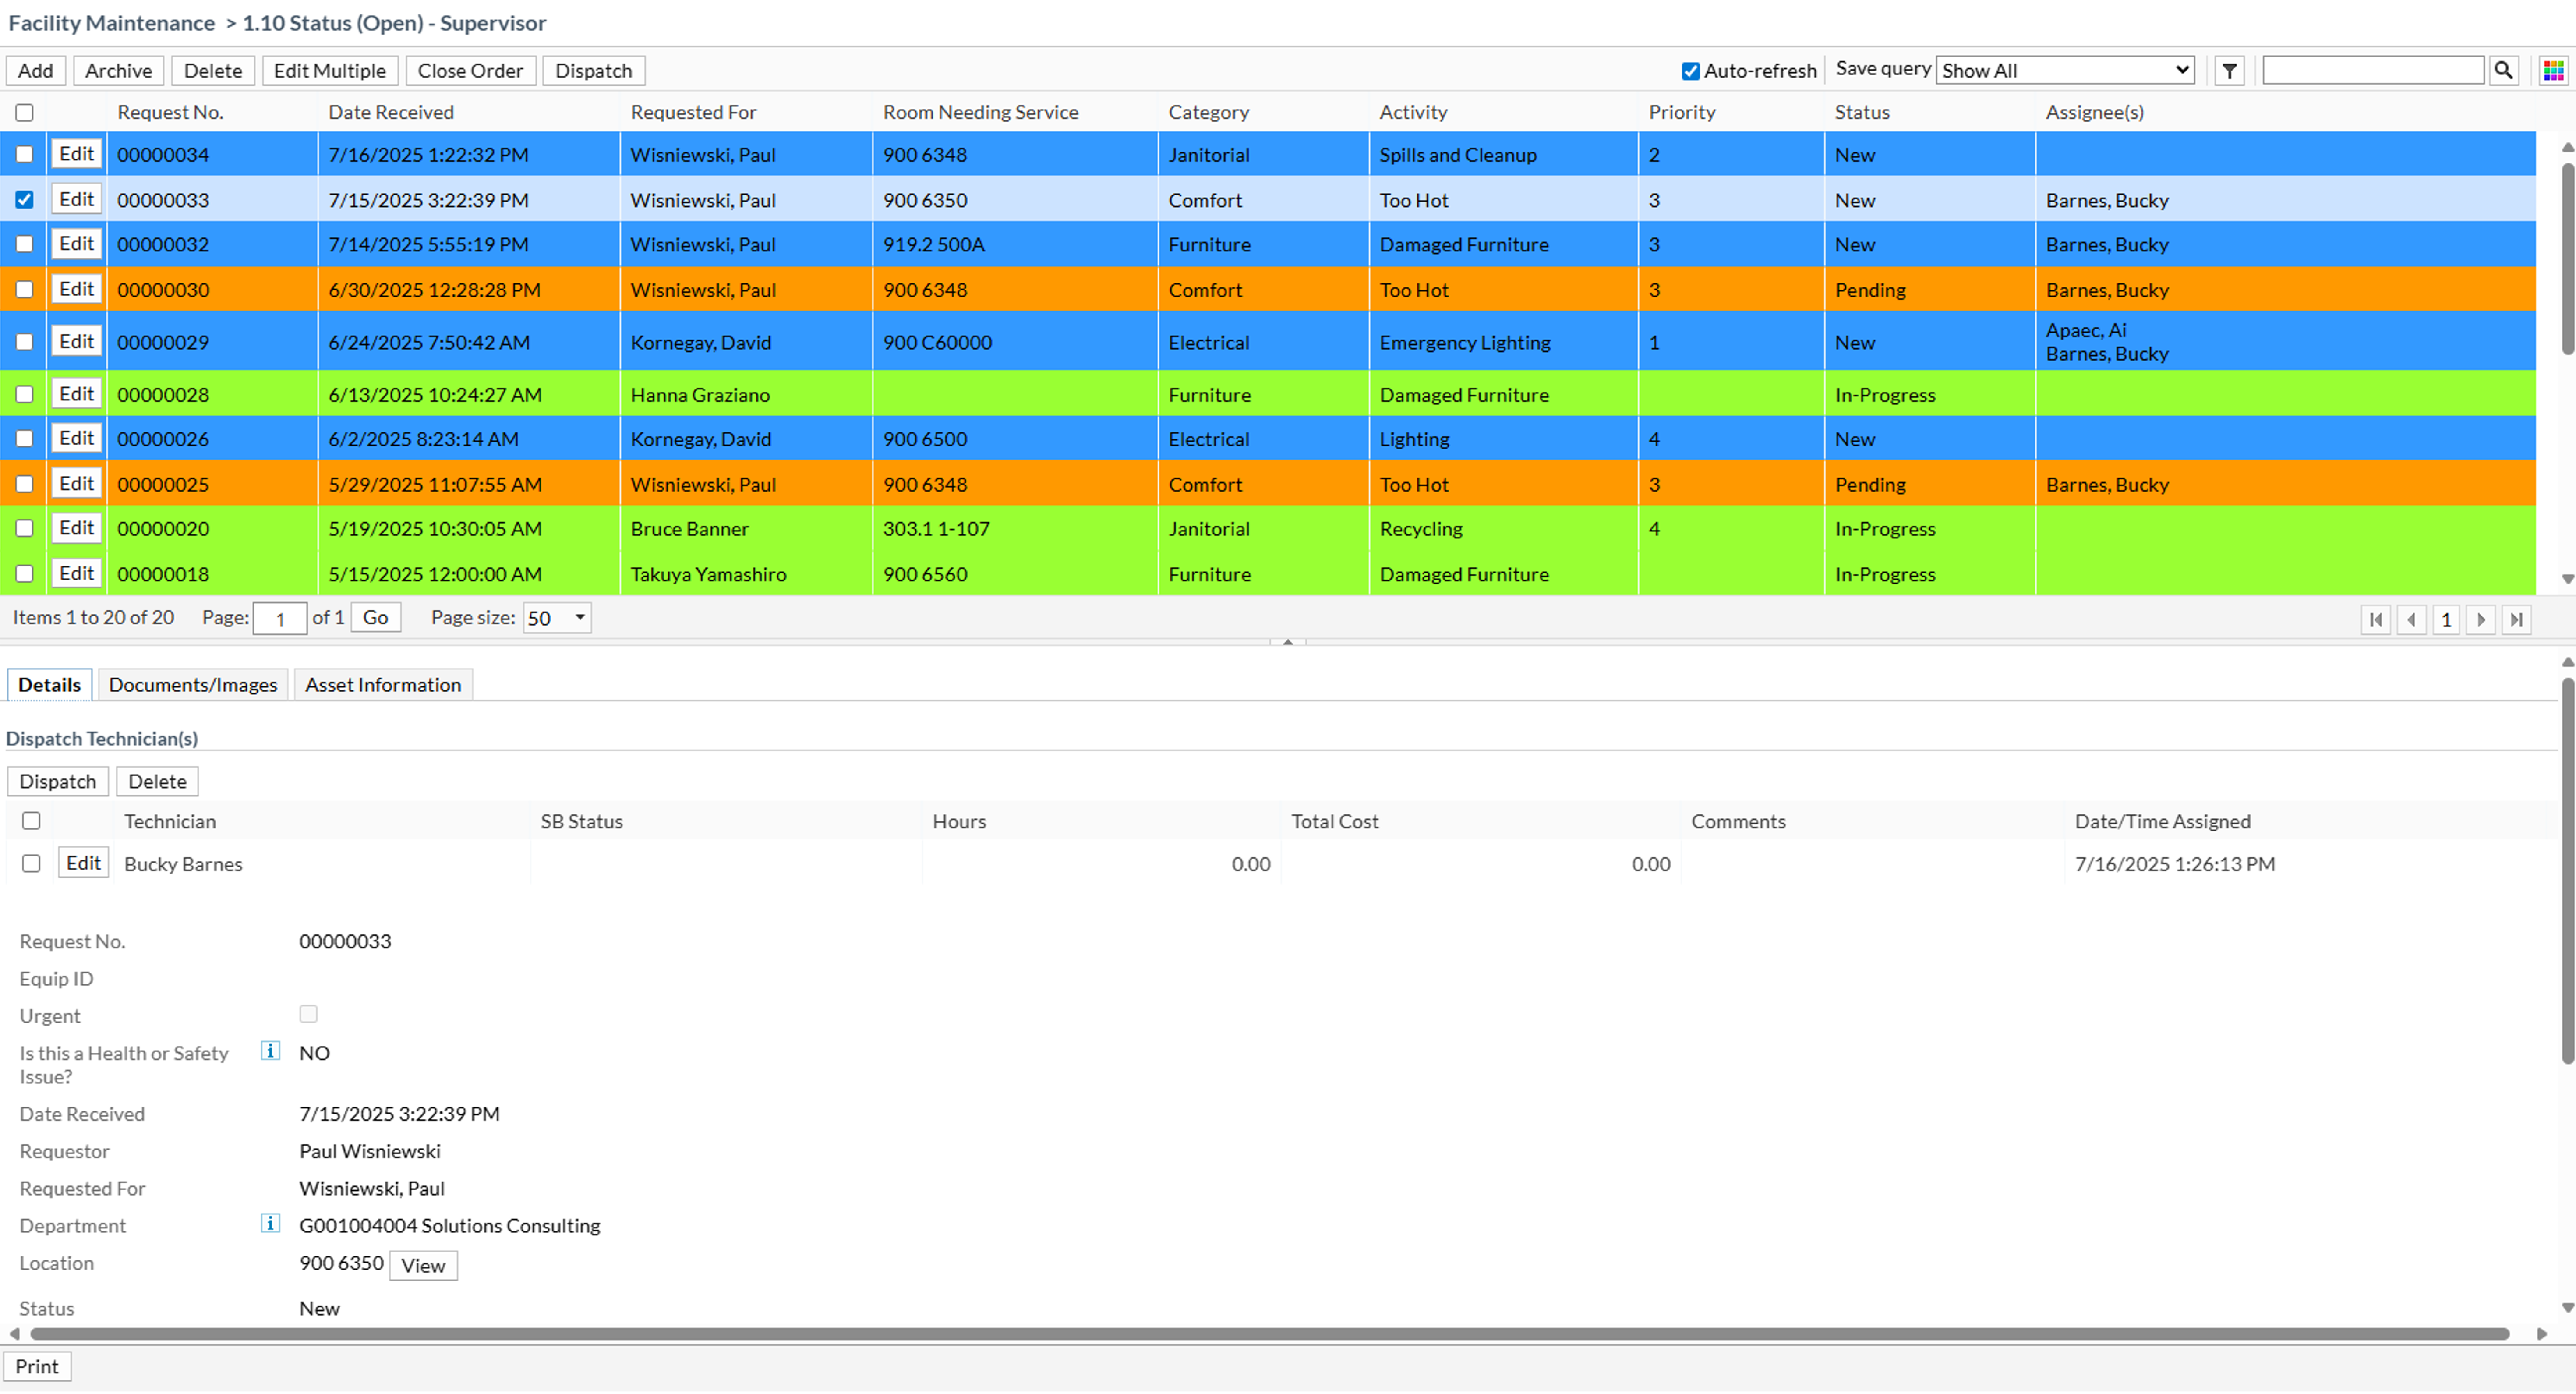Click next page arrow icon
The width and height of the screenshot is (2576, 1394).
[2481, 619]
